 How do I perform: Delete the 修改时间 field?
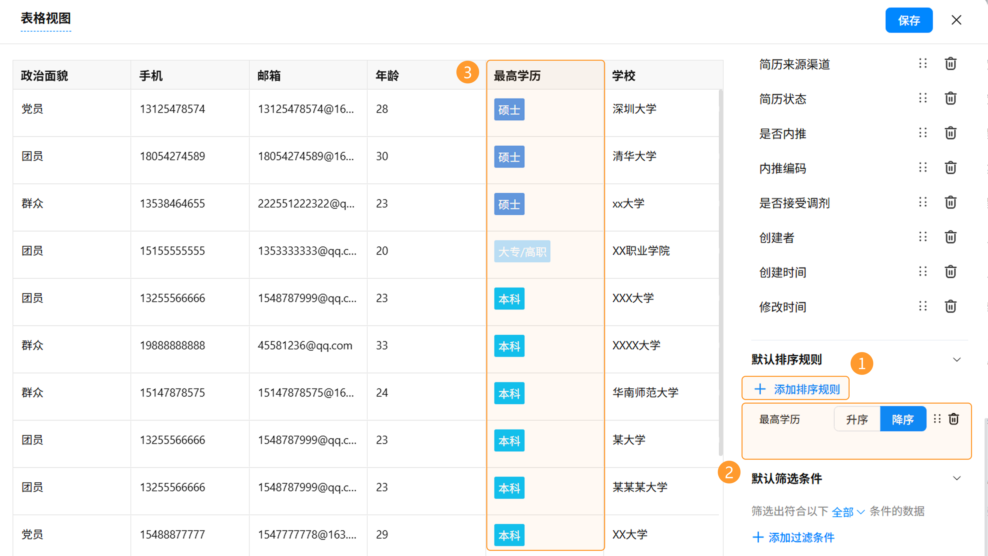[x=950, y=306]
